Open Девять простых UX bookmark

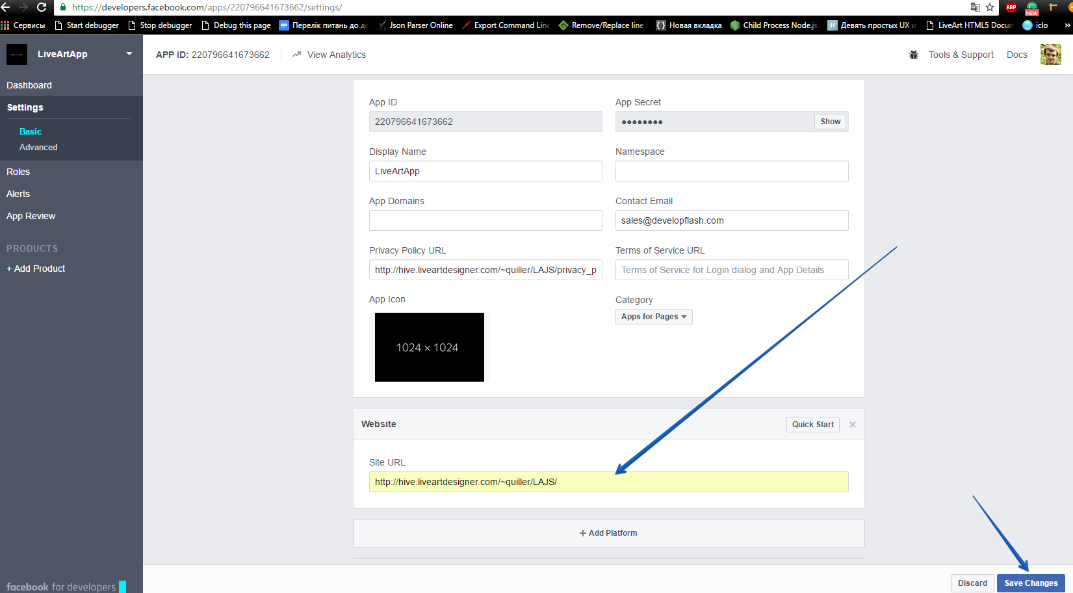point(872,25)
